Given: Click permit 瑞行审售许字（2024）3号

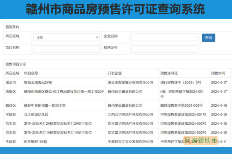Looking at the screenshot, I should coord(181,82).
